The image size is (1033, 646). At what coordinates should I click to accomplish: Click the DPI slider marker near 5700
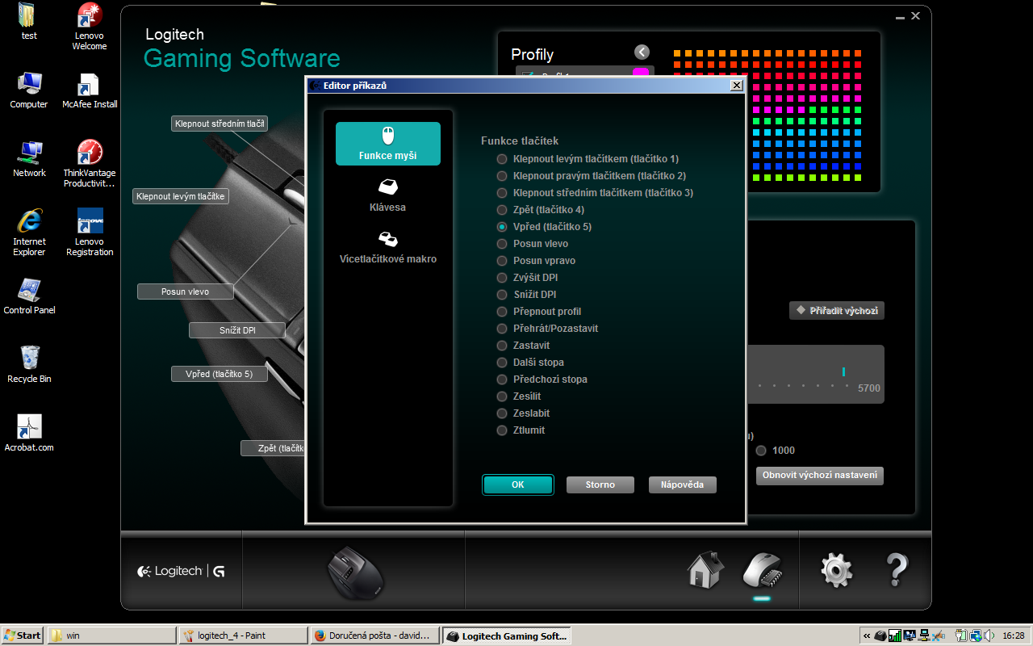pos(843,371)
